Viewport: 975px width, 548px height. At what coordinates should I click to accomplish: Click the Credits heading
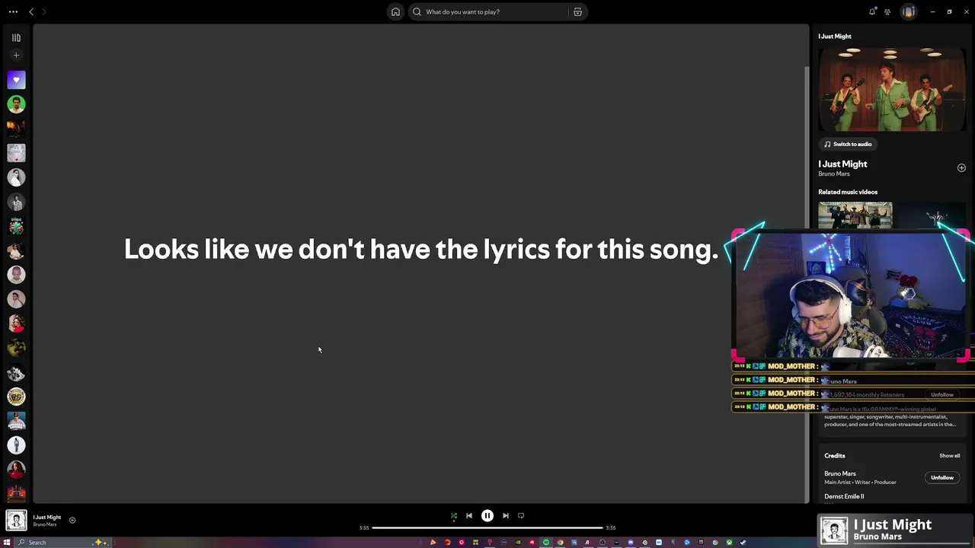coord(834,456)
